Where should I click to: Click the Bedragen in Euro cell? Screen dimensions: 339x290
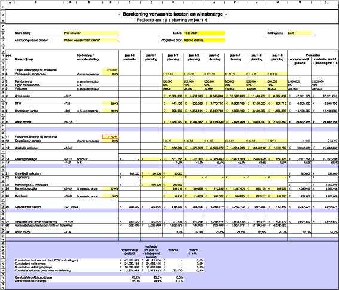(300, 33)
